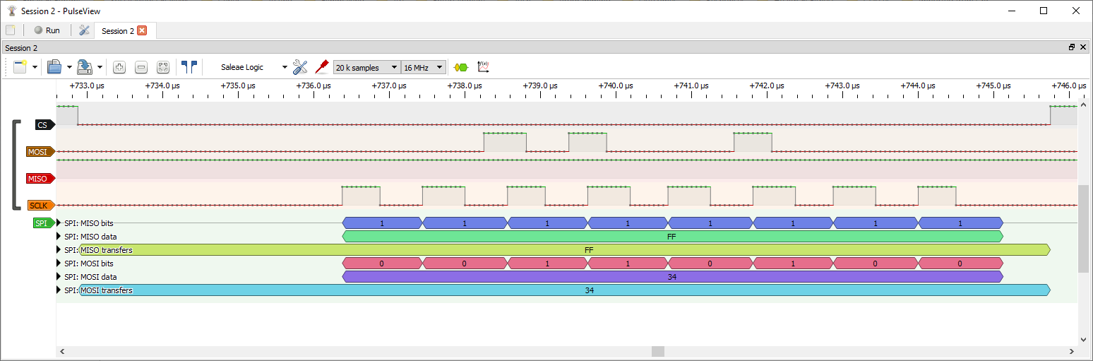Open the 16 MHz sample rate dropdown
This screenshot has height=361, width=1093.
(x=424, y=67)
